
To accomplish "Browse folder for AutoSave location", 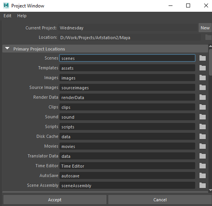I will tap(203, 175).
